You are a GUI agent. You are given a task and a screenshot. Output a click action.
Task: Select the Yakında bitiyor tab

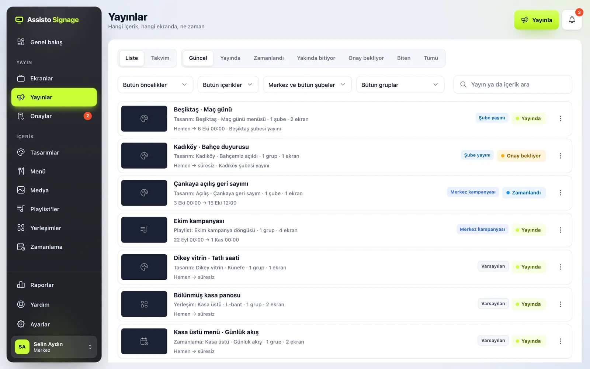(x=316, y=58)
